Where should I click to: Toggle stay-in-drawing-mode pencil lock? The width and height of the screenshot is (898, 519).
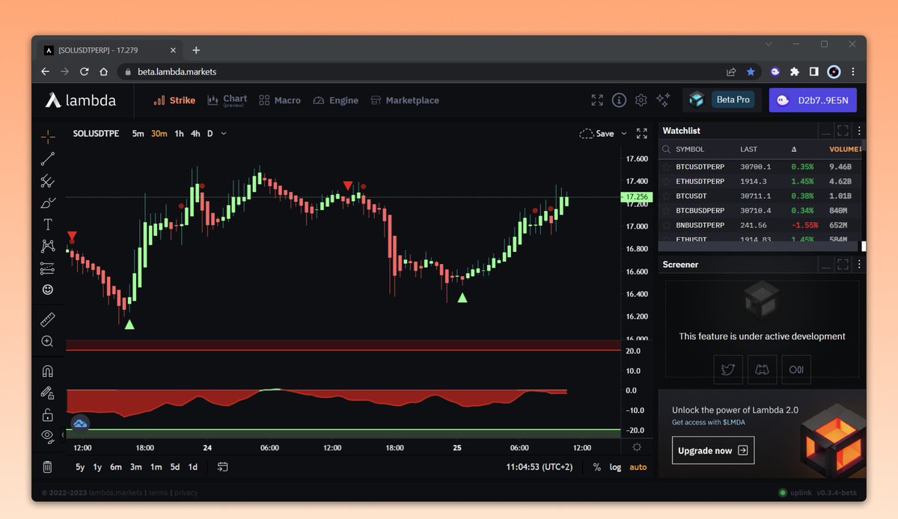tap(48, 393)
